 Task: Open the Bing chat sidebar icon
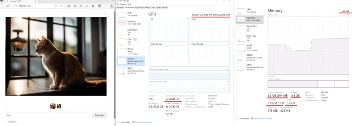112,6
